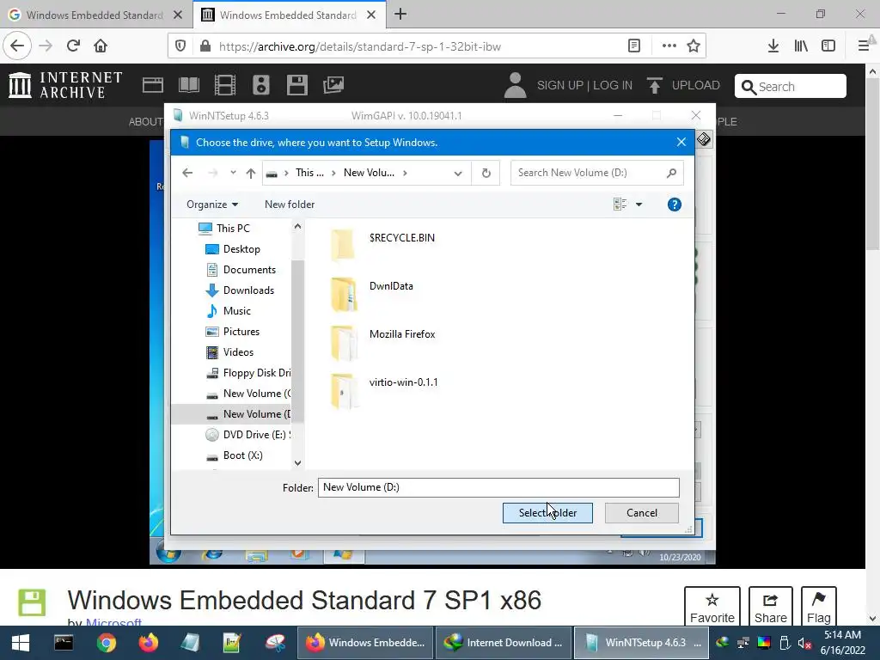Open Internet Archive video film icon
This screenshot has width=880, height=660.
tap(225, 85)
